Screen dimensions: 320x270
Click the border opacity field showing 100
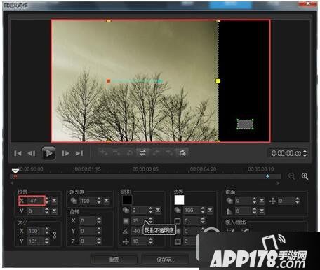tap(192, 211)
